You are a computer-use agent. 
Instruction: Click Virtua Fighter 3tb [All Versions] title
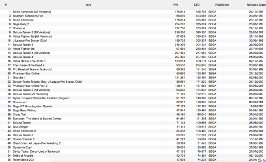click(x=32, y=36)
